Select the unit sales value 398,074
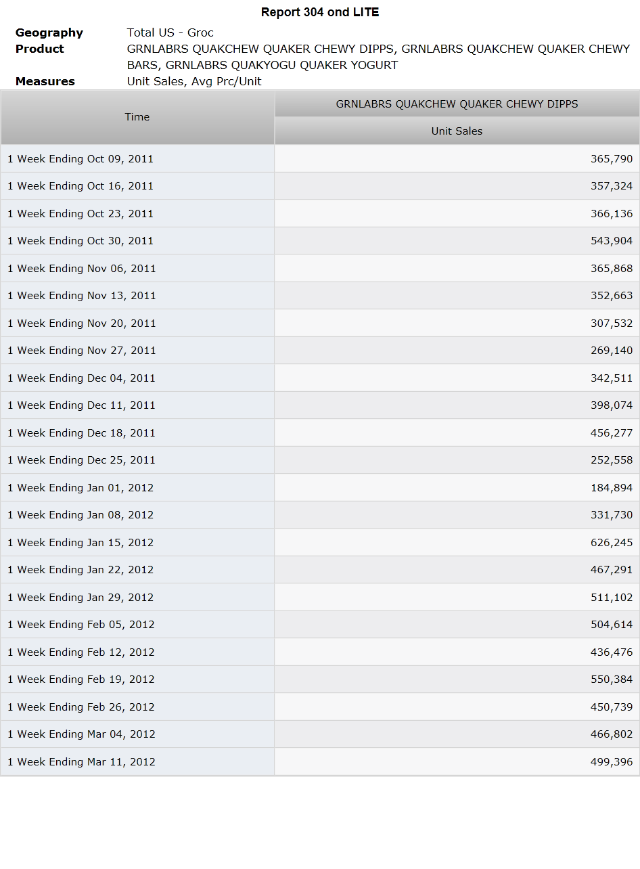 click(612, 405)
